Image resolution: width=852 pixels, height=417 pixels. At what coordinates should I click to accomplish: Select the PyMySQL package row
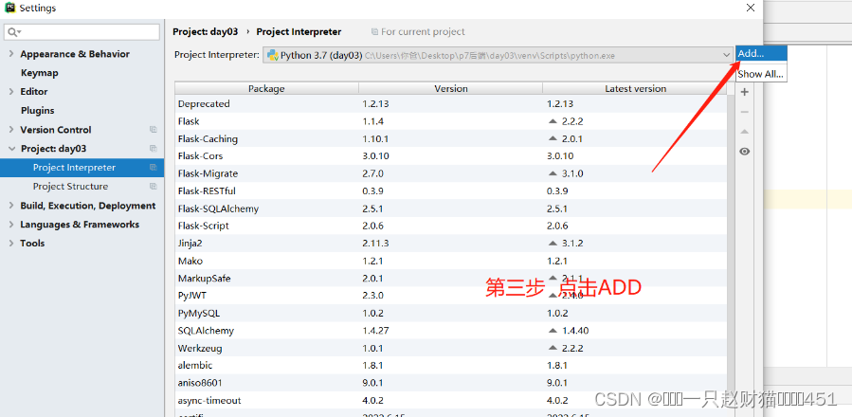click(450, 313)
